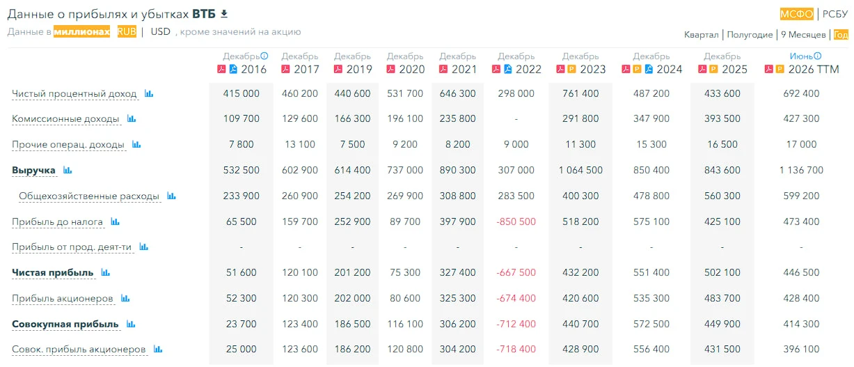Image resolution: width=854 pixels, height=367 pixels.
Task: Show chart for Комиссионные доходы
Action: tap(132, 119)
